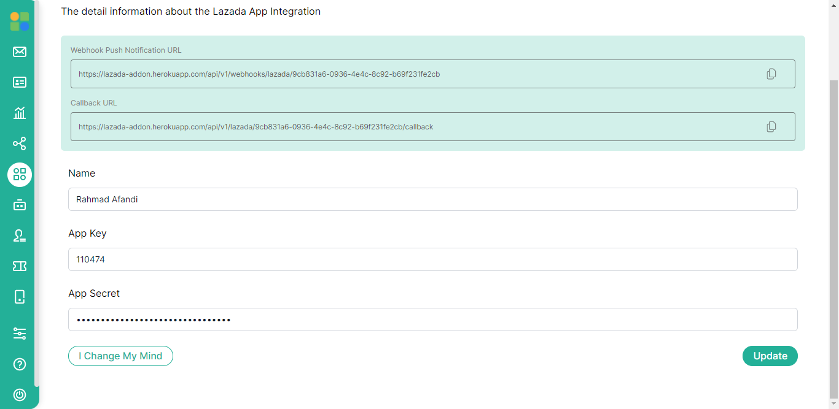Click the Webhook Push Notification URL text box
839x409 pixels.
tap(433, 74)
